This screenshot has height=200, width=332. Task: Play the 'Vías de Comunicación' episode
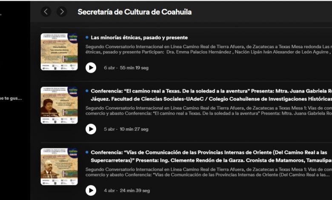tap(91, 191)
